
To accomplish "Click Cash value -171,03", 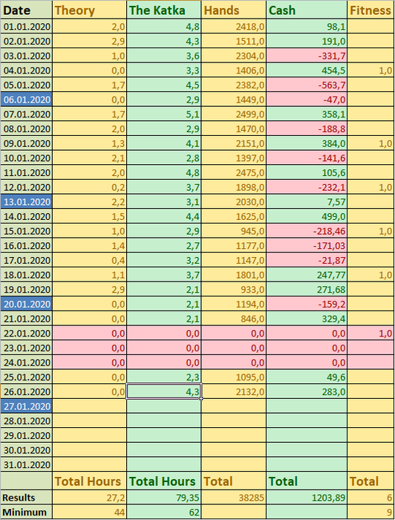I will (x=307, y=245).
